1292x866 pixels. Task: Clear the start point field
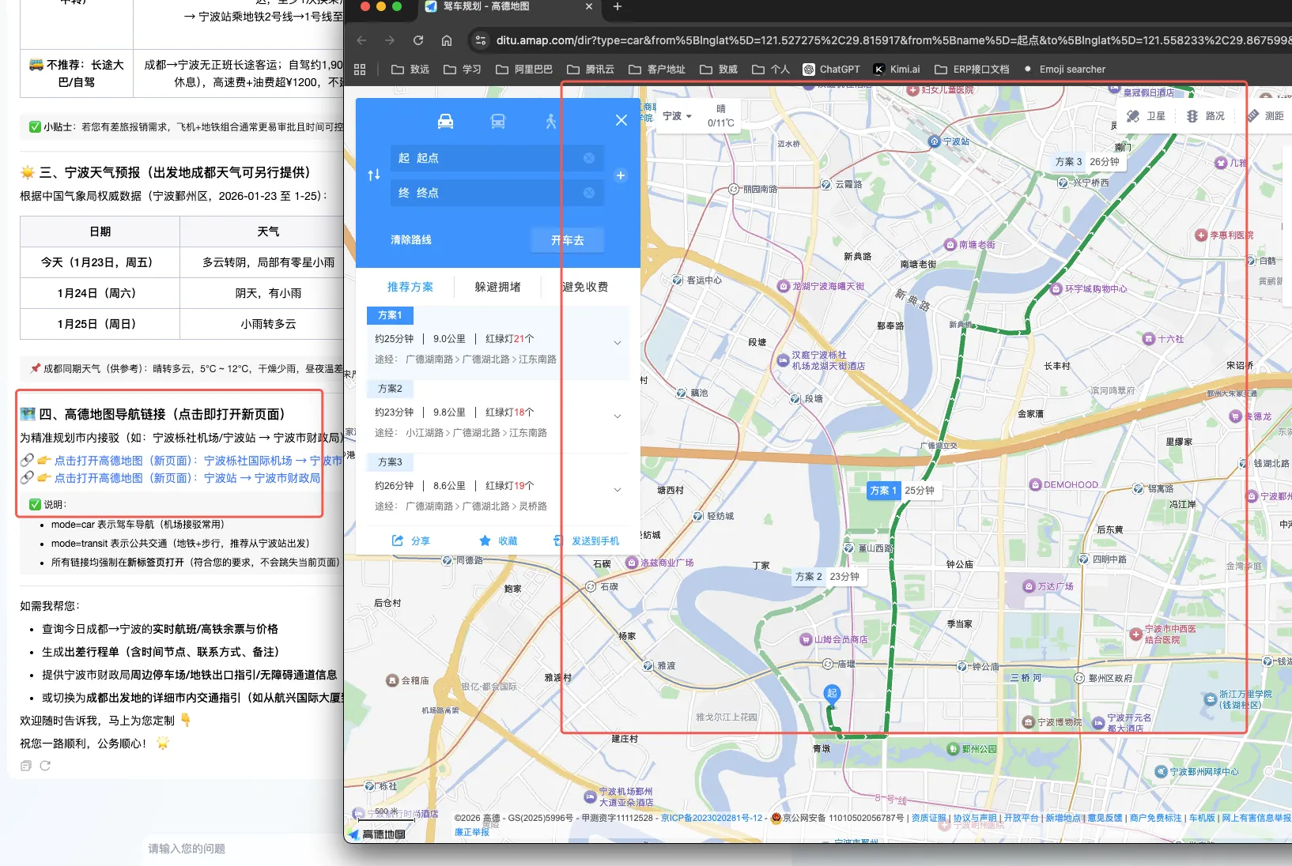point(589,158)
